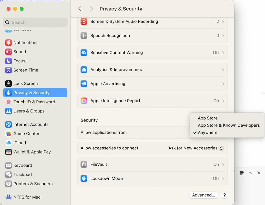
Task: Choose App Store & Known Developers
Action: tap(229, 125)
